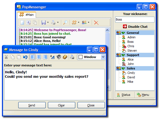Toggle align right formatting

coord(45,57)
